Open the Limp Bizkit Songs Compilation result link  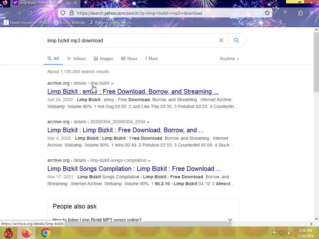pos(134,169)
